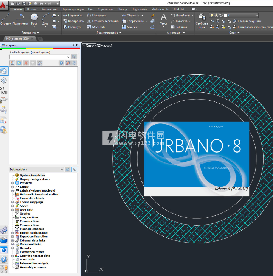Open the Параметризация ribbon tab

pos(73,9)
